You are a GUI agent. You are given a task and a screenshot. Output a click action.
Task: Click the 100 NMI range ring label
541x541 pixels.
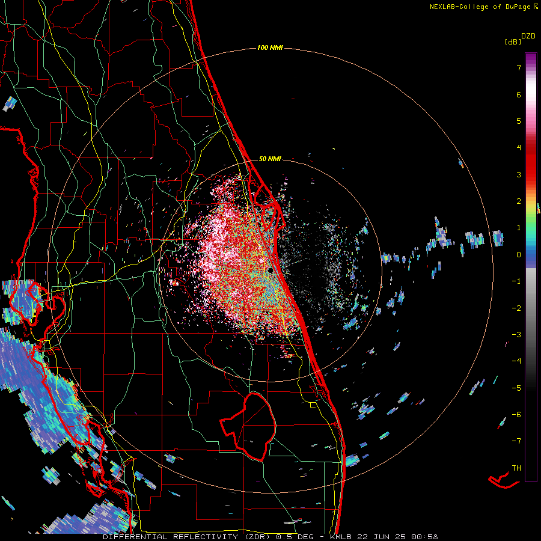tap(270, 47)
